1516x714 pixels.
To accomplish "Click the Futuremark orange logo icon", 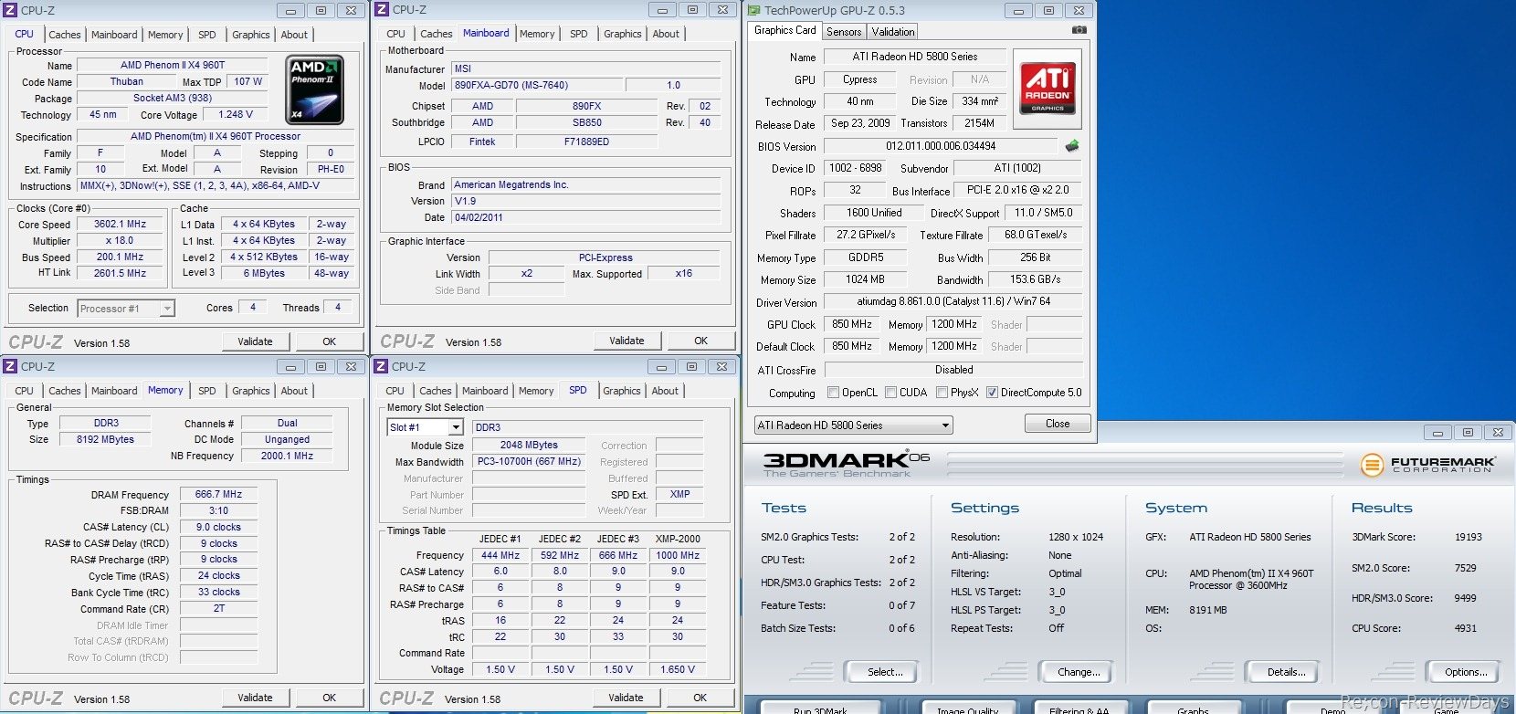I will pos(1372,465).
